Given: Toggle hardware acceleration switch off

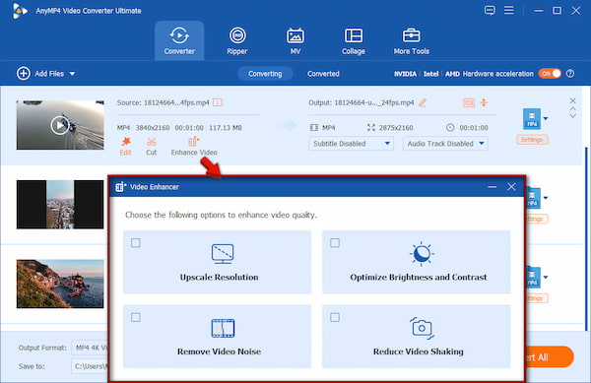Looking at the screenshot, I should (550, 74).
